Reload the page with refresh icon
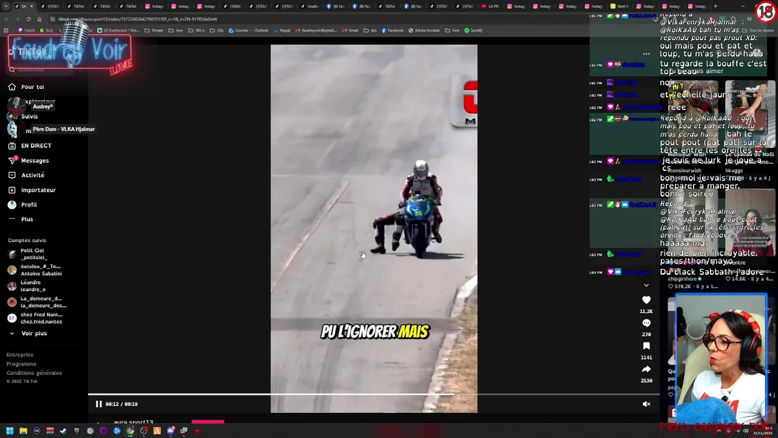Screen dimensions: 778x438 point(29,19)
